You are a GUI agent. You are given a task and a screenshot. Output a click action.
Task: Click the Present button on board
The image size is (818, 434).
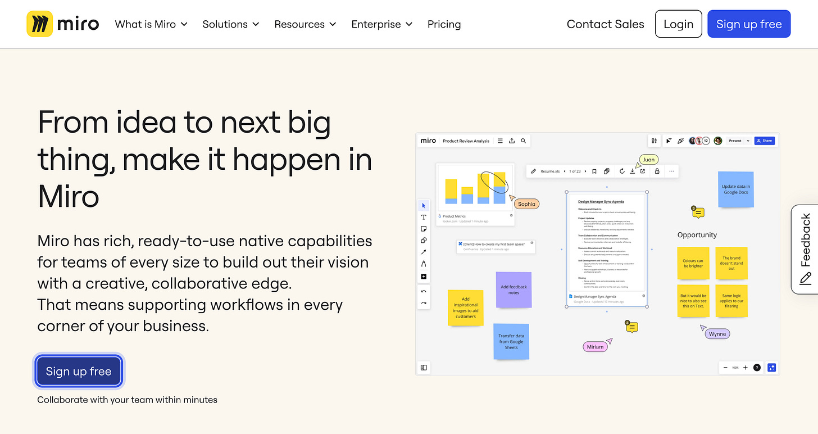tap(735, 141)
